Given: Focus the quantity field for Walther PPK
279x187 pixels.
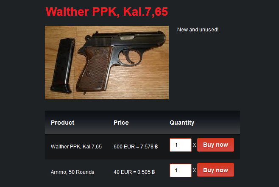Looking at the screenshot, I should coord(181,145).
